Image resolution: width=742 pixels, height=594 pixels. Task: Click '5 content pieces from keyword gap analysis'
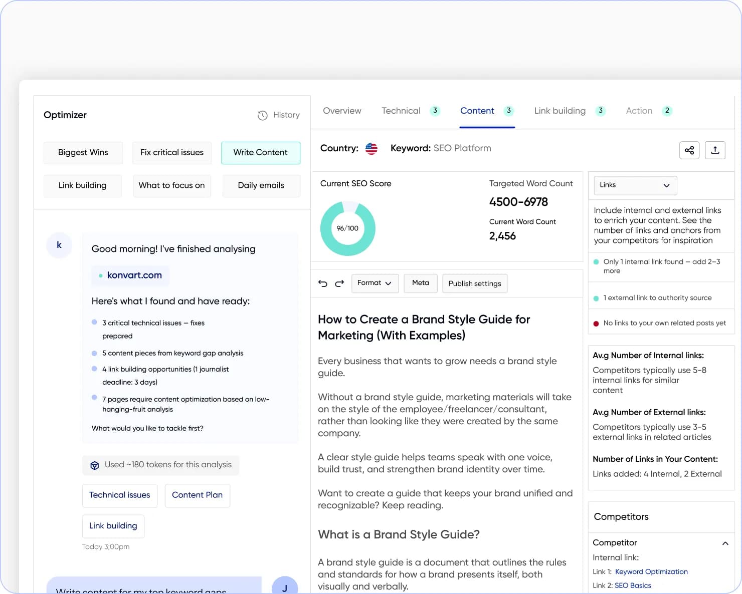coord(173,354)
